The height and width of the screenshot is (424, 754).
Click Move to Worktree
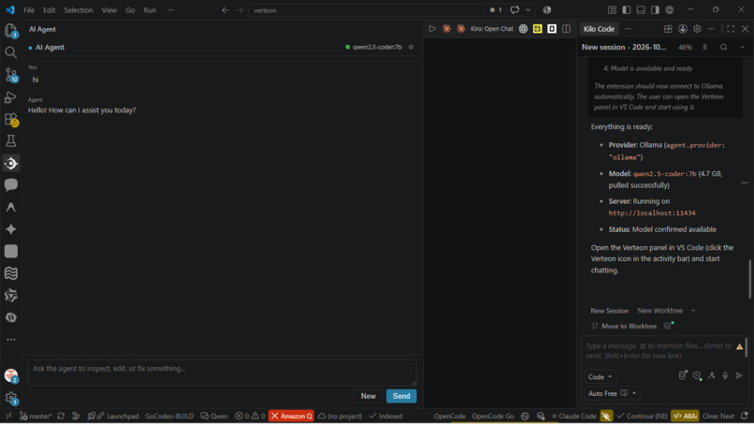624,326
